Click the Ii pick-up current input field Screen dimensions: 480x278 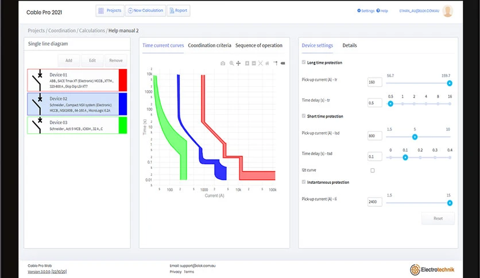click(x=375, y=202)
